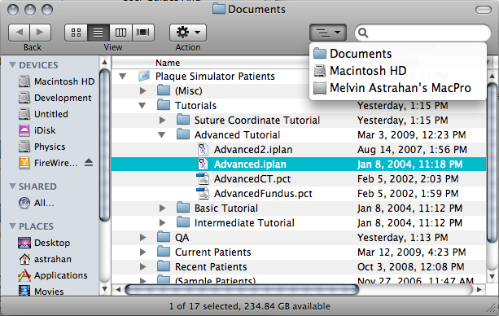The image size is (499, 316).
Task: Select the (Misc) folder icon
Action: click(x=164, y=90)
